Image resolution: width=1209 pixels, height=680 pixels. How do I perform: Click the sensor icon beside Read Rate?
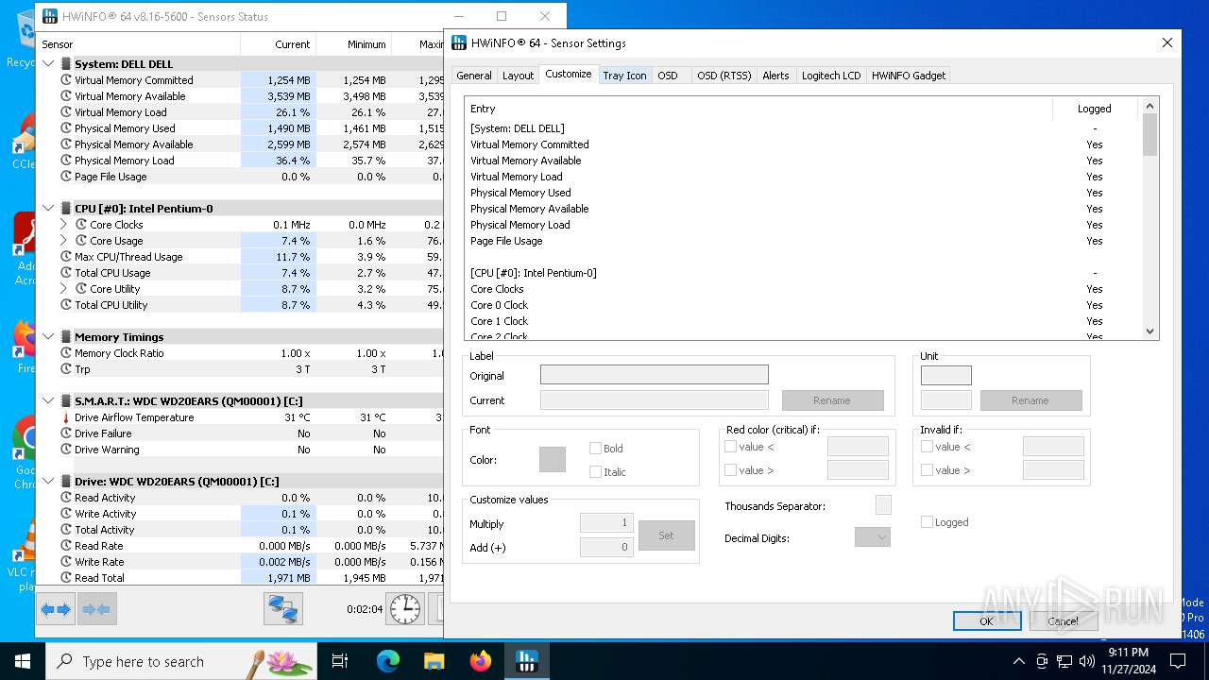click(66, 546)
